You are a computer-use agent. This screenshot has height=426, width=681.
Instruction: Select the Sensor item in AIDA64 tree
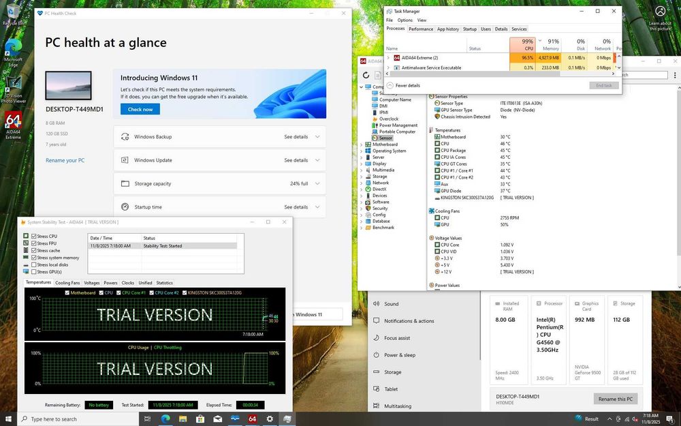385,138
